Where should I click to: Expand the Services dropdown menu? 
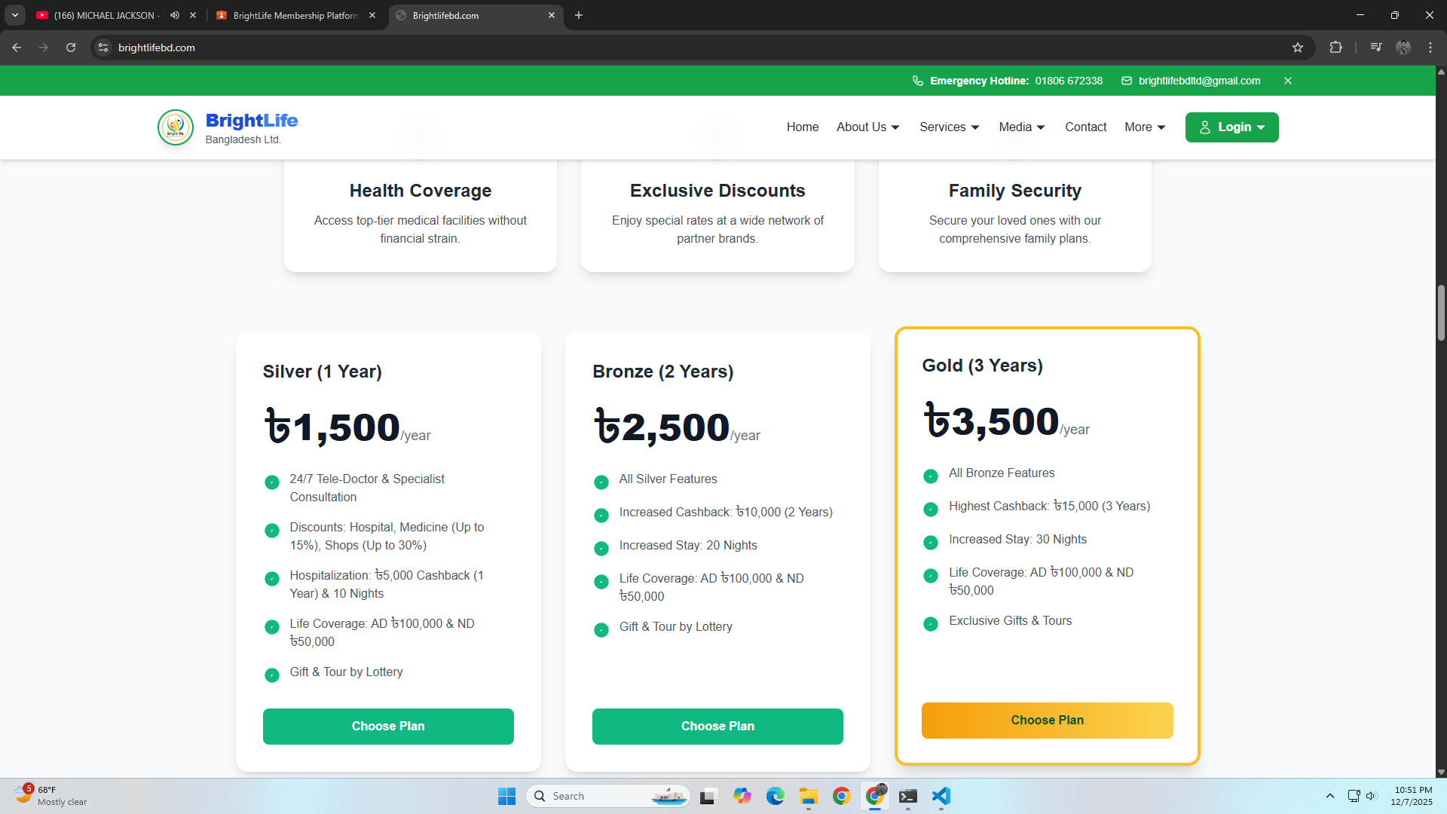pyautogui.click(x=949, y=127)
